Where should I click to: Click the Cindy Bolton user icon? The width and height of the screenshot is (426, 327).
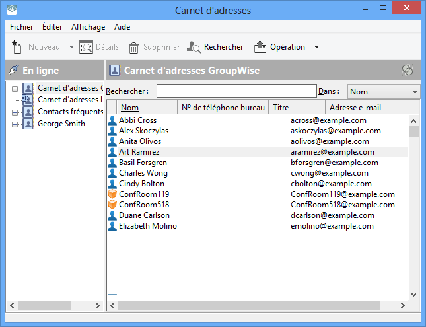coord(112,184)
